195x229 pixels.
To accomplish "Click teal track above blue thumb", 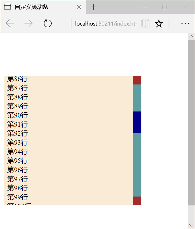I will click(137, 98).
